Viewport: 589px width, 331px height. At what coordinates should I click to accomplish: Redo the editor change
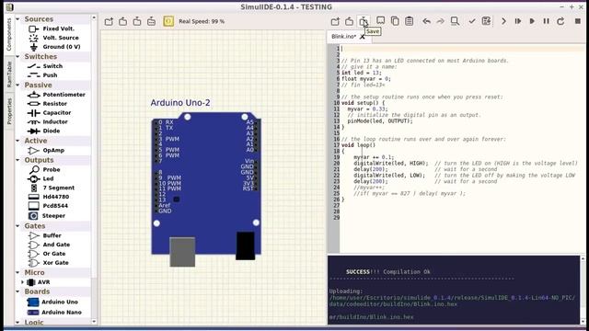click(440, 21)
